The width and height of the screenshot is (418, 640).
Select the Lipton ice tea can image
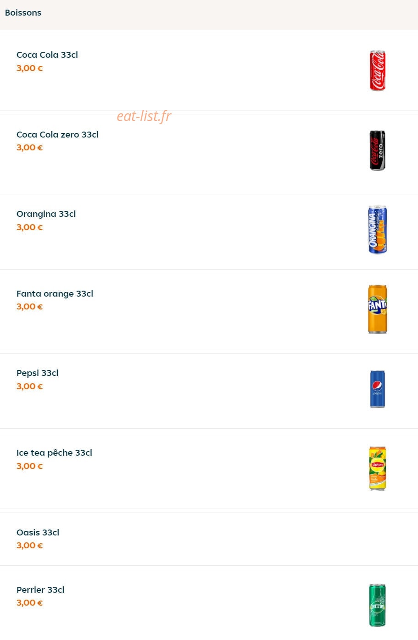[x=377, y=468]
